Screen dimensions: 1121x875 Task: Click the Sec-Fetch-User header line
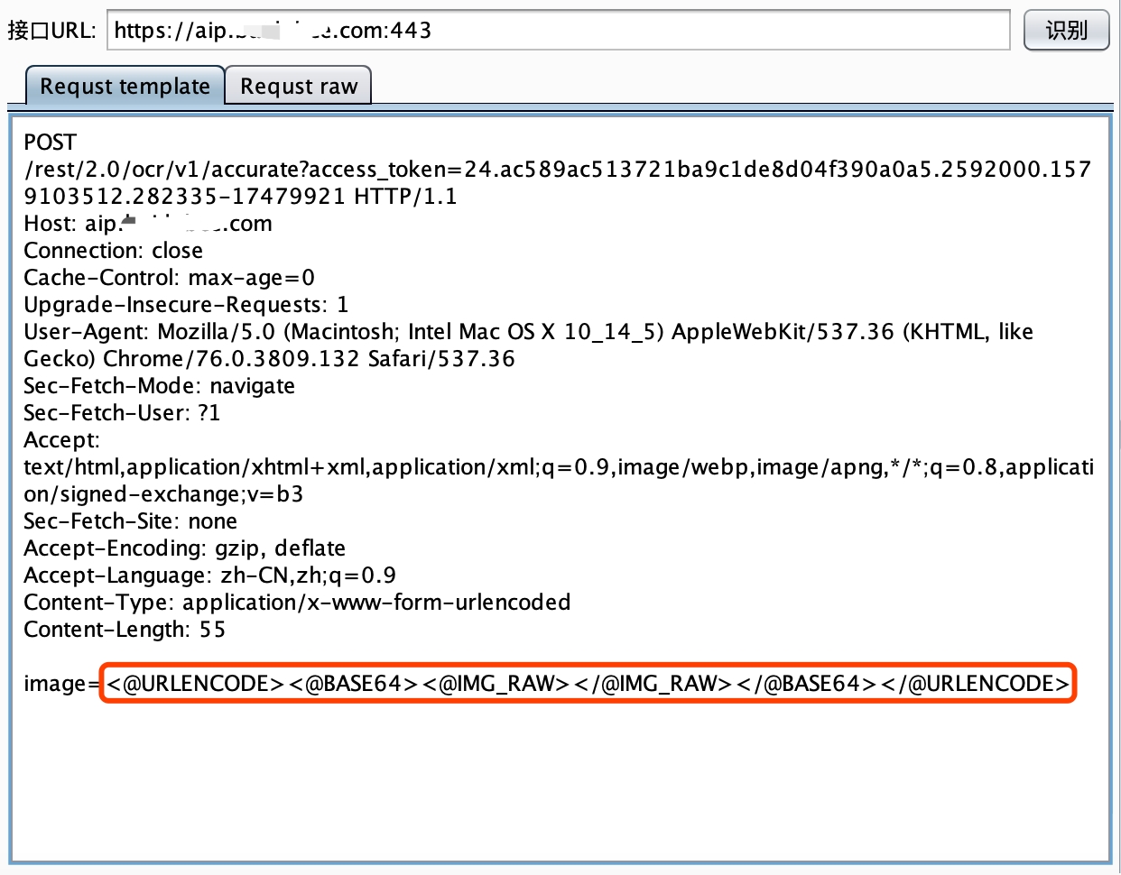click(122, 413)
